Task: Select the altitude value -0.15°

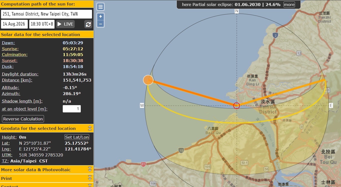Action: click(x=70, y=88)
